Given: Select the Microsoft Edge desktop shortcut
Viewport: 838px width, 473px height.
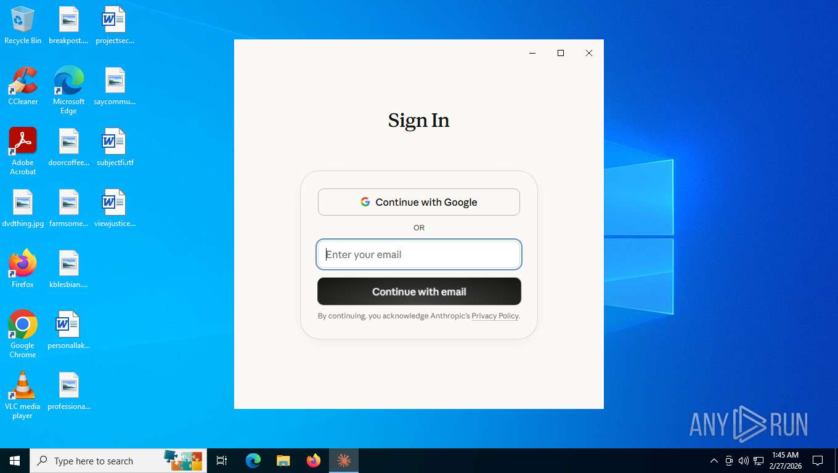Looking at the screenshot, I should pos(68,91).
